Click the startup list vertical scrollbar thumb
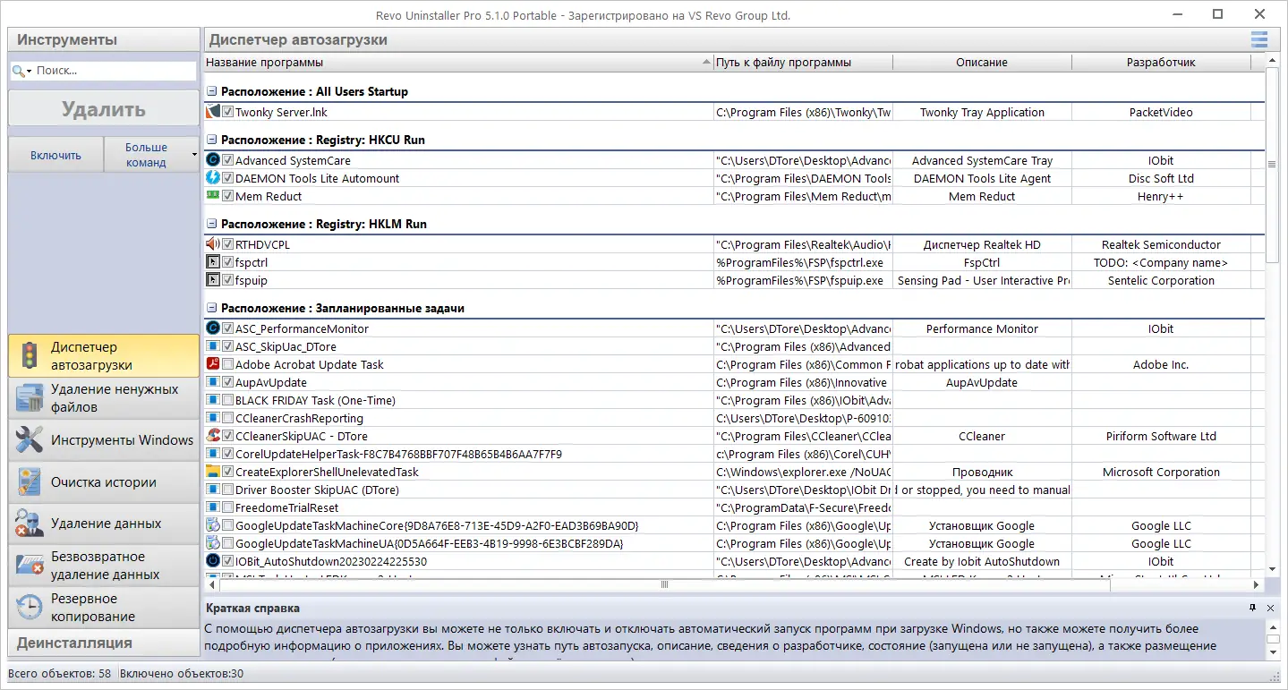 tap(1273, 165)
